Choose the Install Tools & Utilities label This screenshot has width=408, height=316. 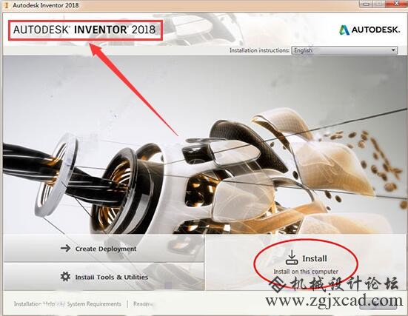[x=112, y=278]
